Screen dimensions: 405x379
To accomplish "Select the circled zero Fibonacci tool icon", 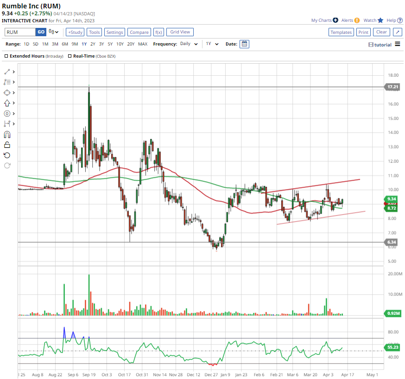I will [x=7, y=113].
